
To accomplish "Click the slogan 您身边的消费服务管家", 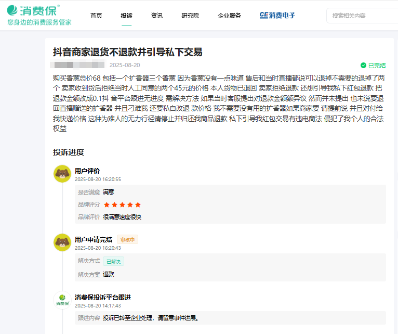I will (x=39, y=22).
